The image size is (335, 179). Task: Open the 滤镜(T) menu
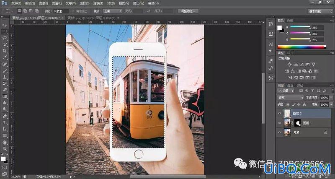click(98, 3)
